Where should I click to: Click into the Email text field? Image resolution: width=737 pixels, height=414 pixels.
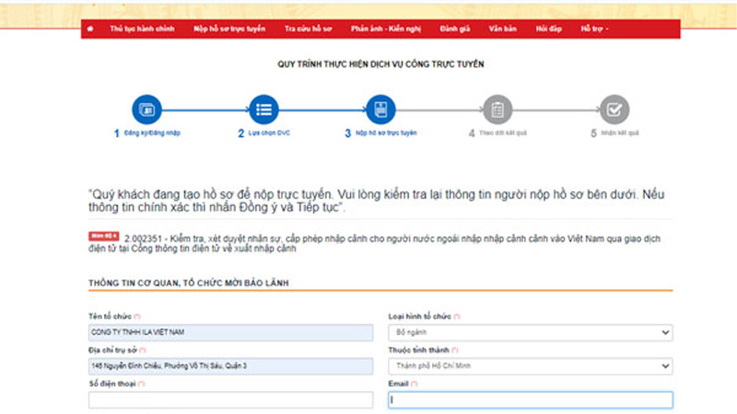click(x=531, y=400)
